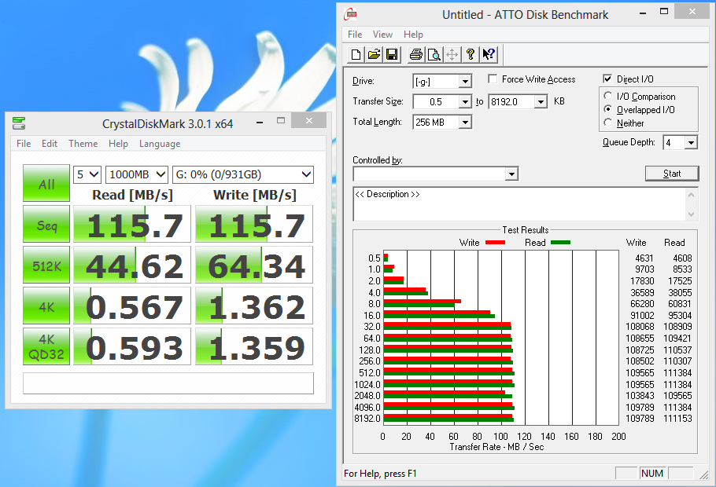Click the 0.5 row read value 4608
Image resolution: width=716 pixels, height=487 pixels.
point(682,258)
